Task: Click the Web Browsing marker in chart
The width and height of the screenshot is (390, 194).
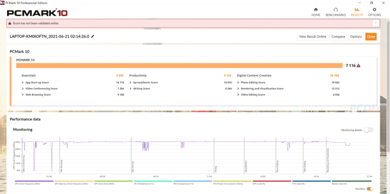Action: click(x=61, y=166)
